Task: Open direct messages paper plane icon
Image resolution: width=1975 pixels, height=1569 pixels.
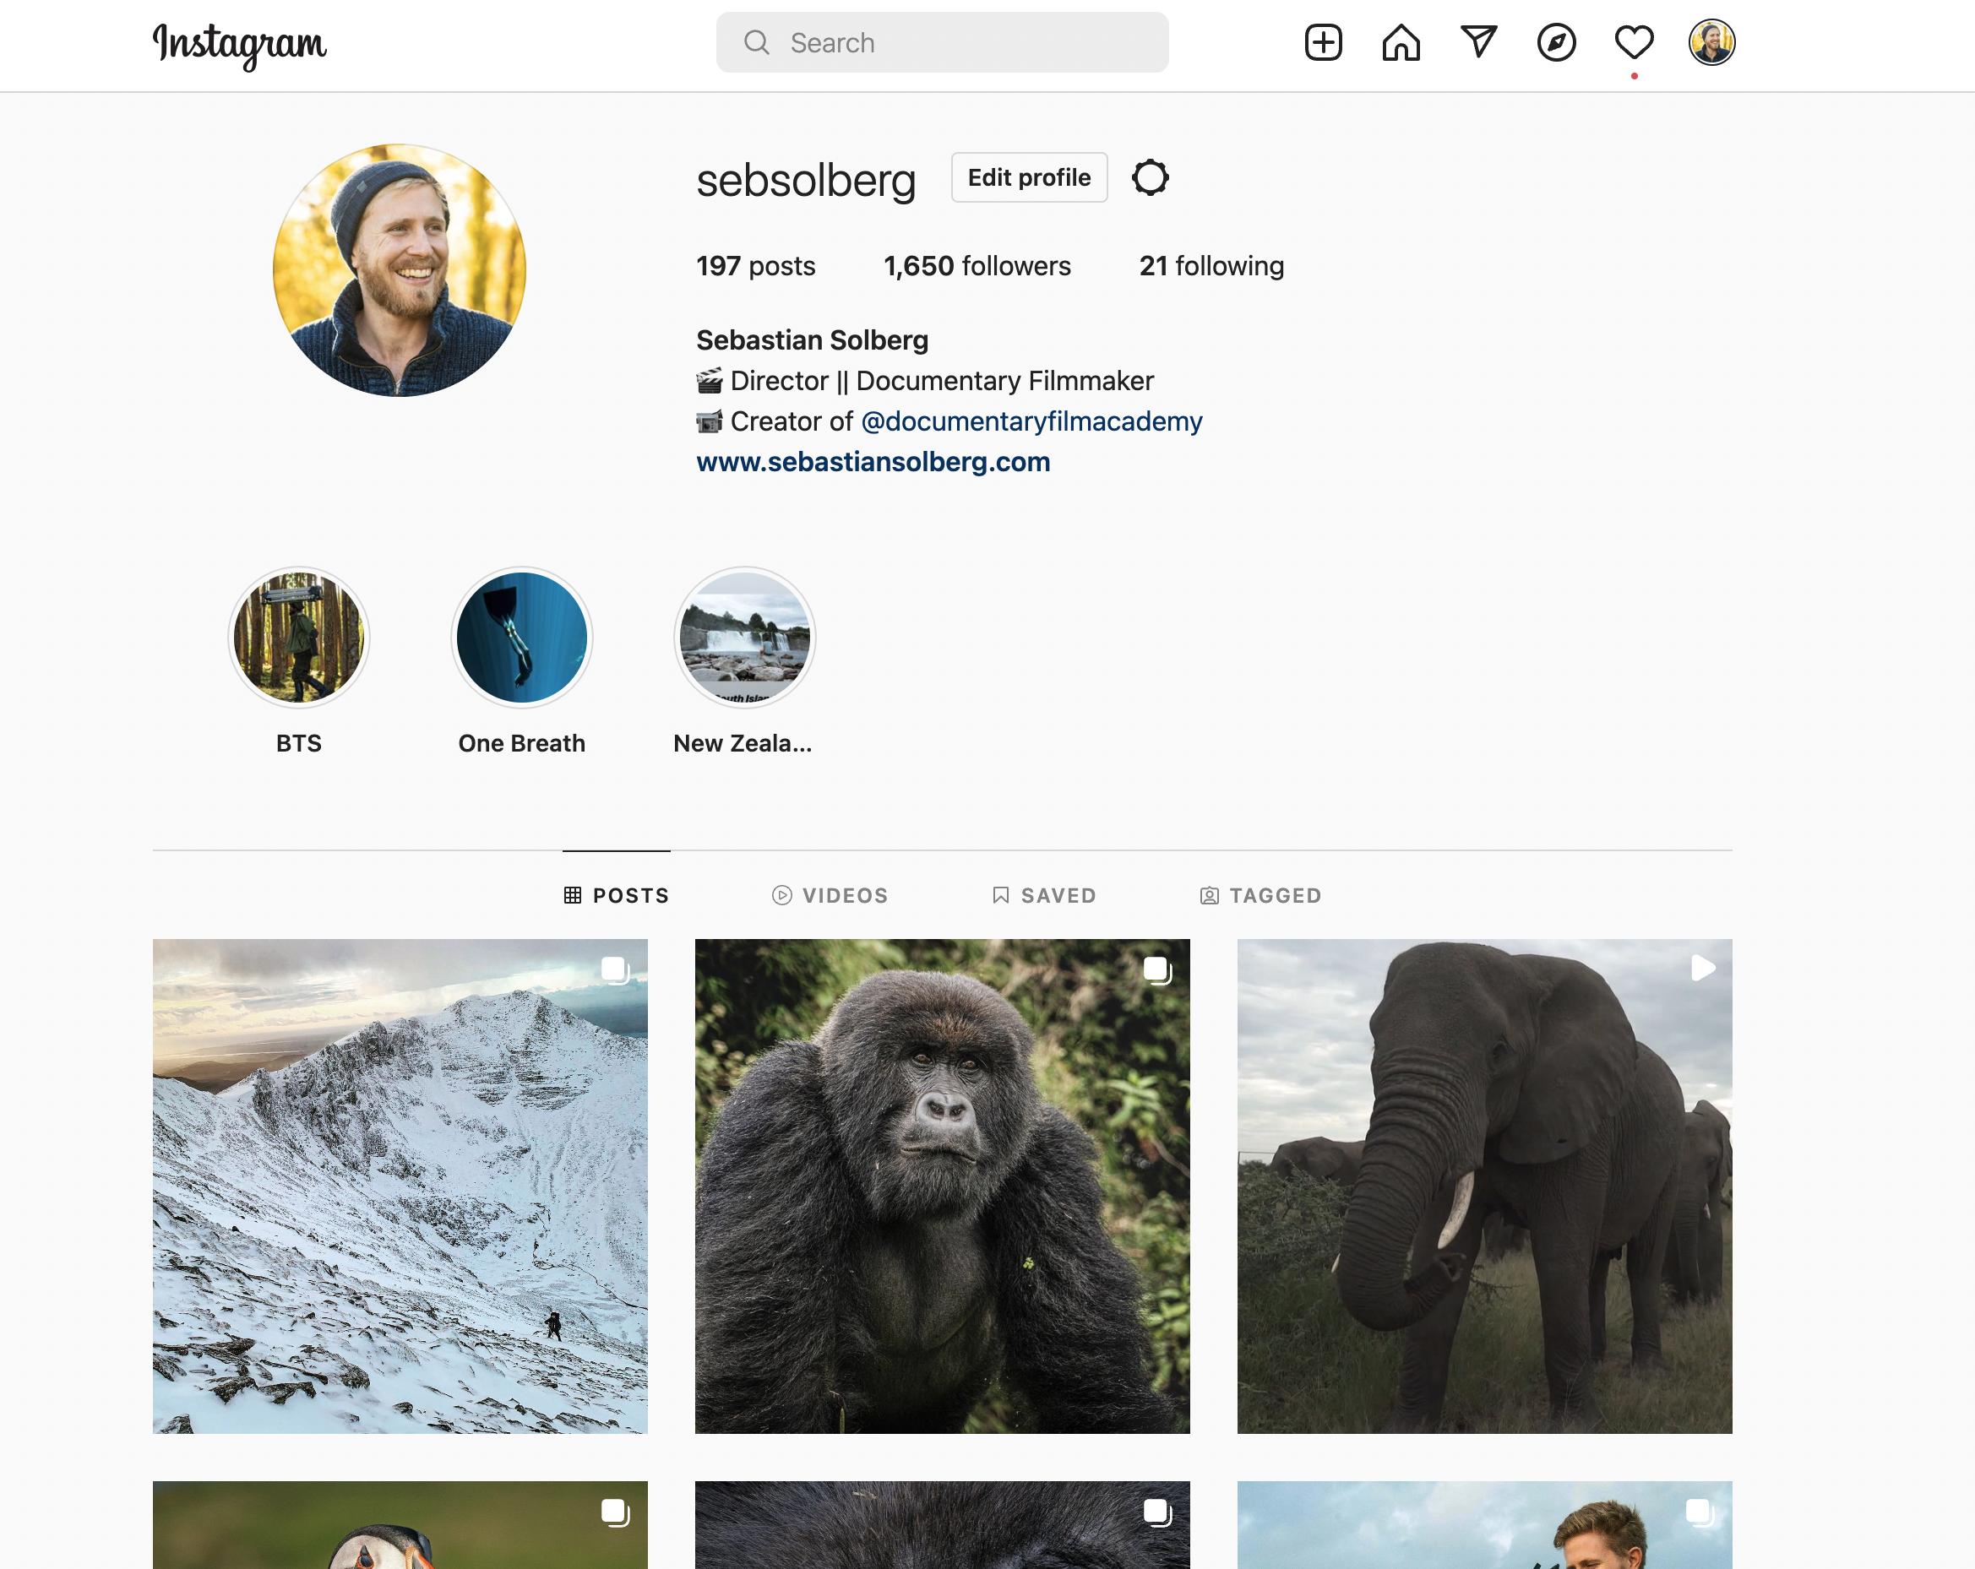Action: point(1478,42)
